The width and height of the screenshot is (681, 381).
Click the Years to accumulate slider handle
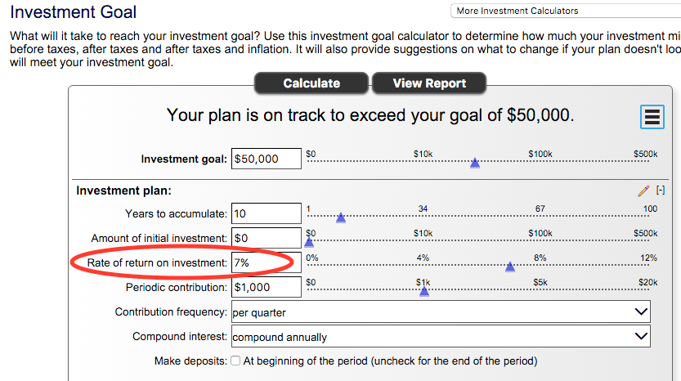(x=341, y=217)
